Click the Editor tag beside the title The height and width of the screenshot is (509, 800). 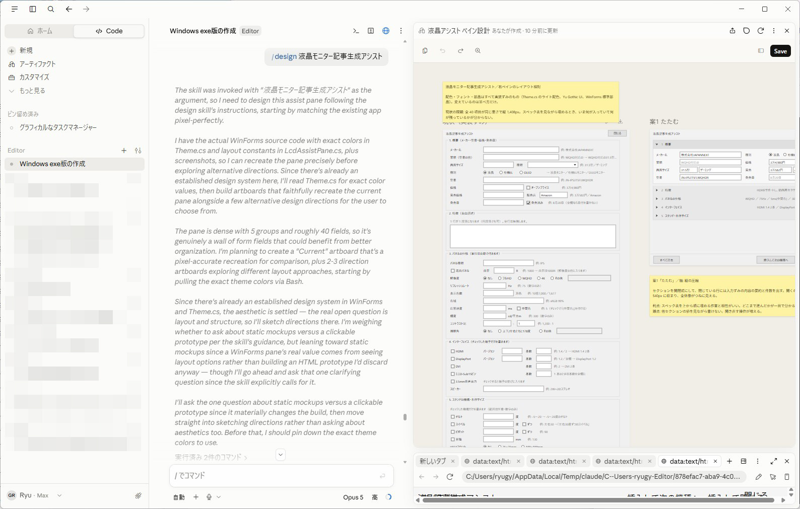[x=250, y=31]
